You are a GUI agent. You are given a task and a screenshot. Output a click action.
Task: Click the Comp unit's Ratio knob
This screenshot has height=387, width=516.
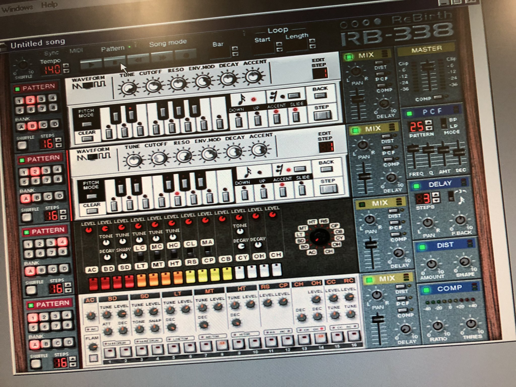coord(438,325)
